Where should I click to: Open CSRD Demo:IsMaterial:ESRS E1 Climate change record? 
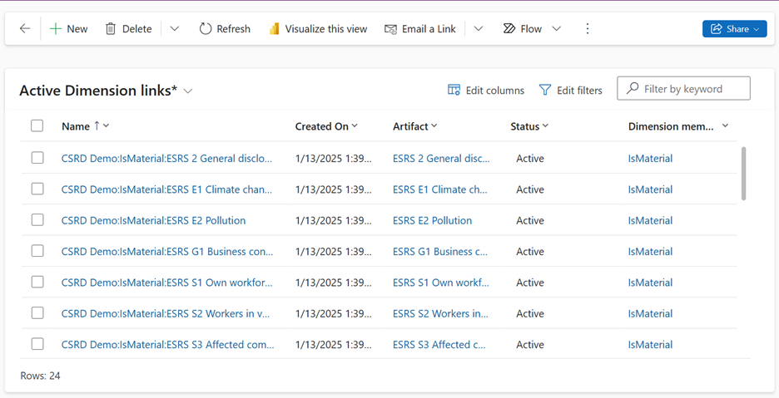coord(166,189)
